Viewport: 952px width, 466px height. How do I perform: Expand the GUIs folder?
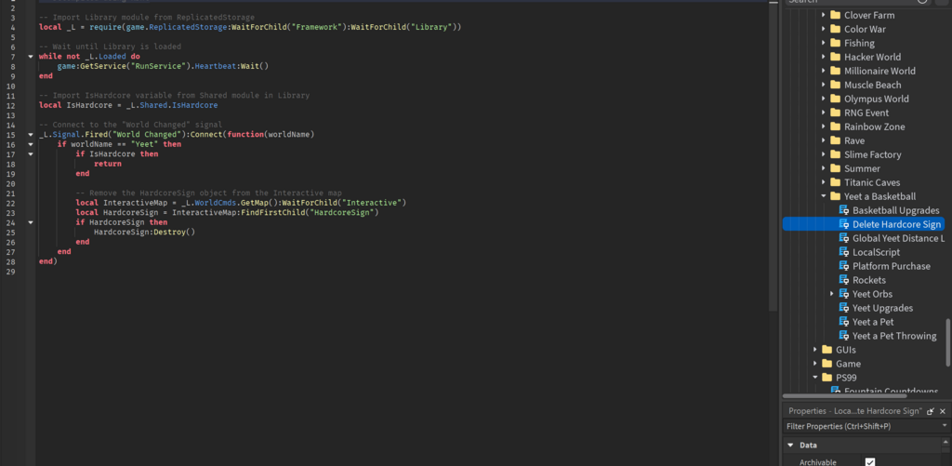pyautogui.click(x=813, y=350)
